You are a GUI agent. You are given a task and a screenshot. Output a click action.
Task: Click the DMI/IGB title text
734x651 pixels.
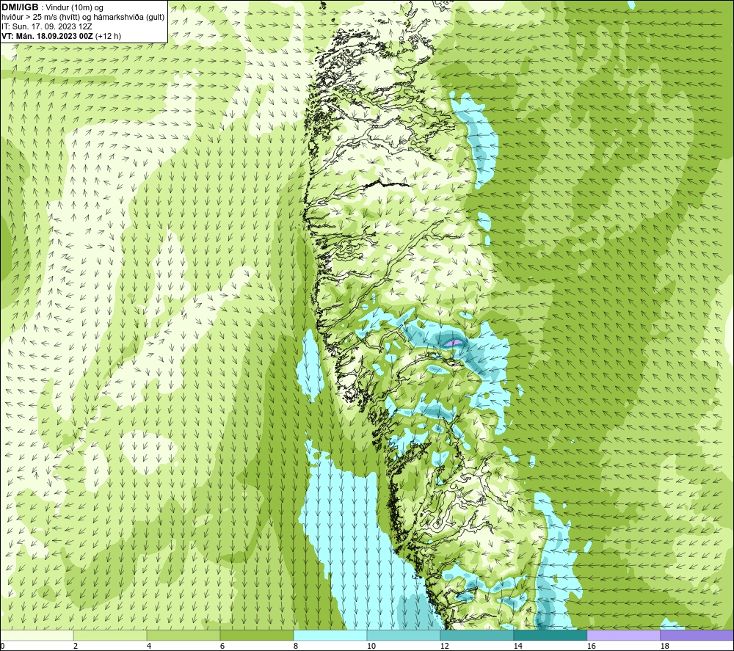(20, 7)
